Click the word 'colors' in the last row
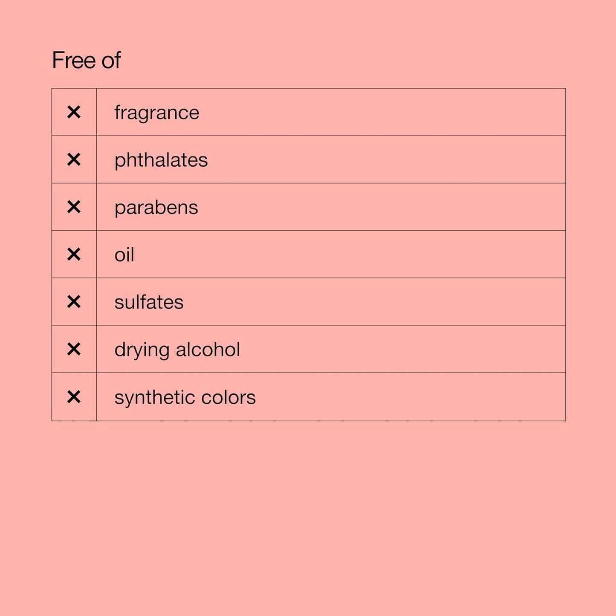The image size is (616, 616). pos(228,397)
